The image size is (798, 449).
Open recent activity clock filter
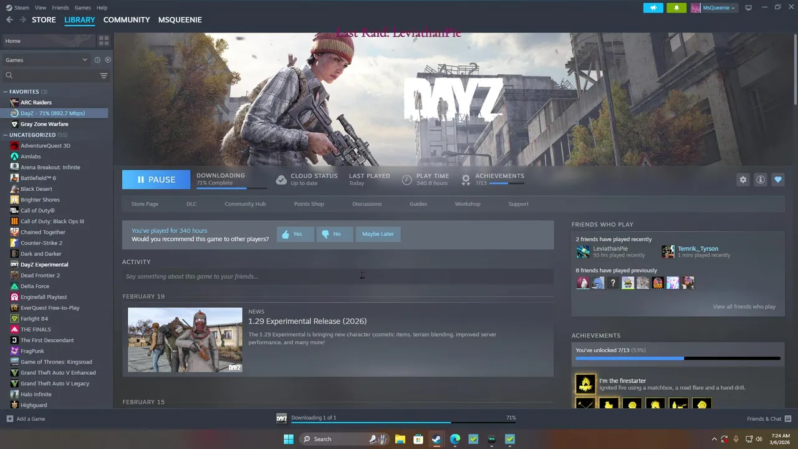coord(97,60)
